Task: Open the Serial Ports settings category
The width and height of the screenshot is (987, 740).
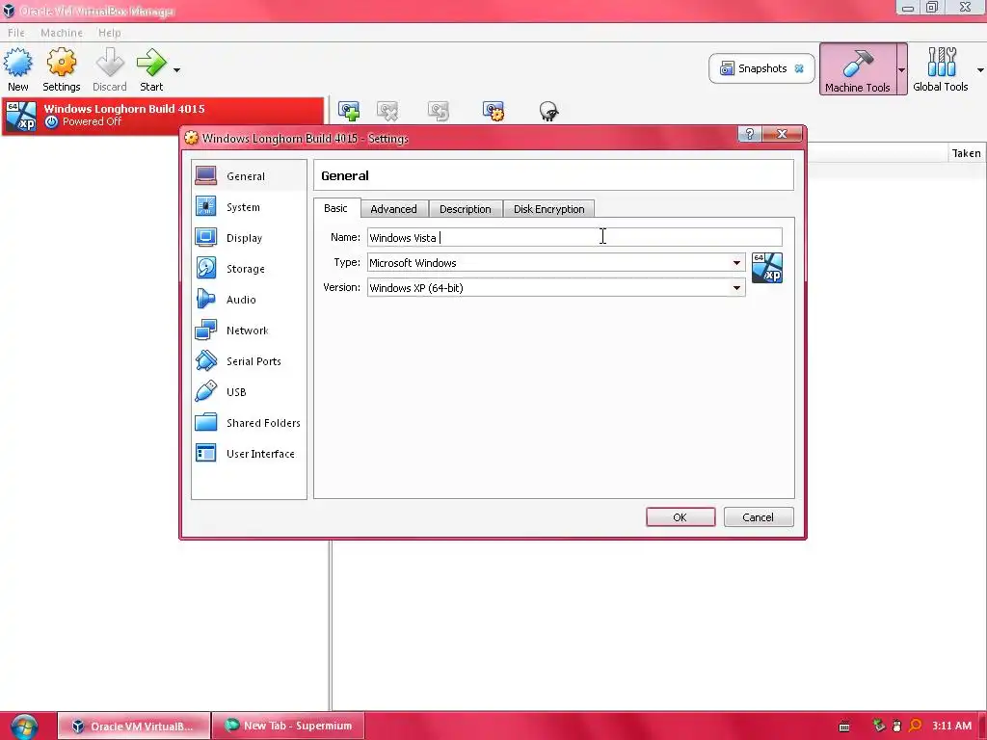Action: click(249, 361)
